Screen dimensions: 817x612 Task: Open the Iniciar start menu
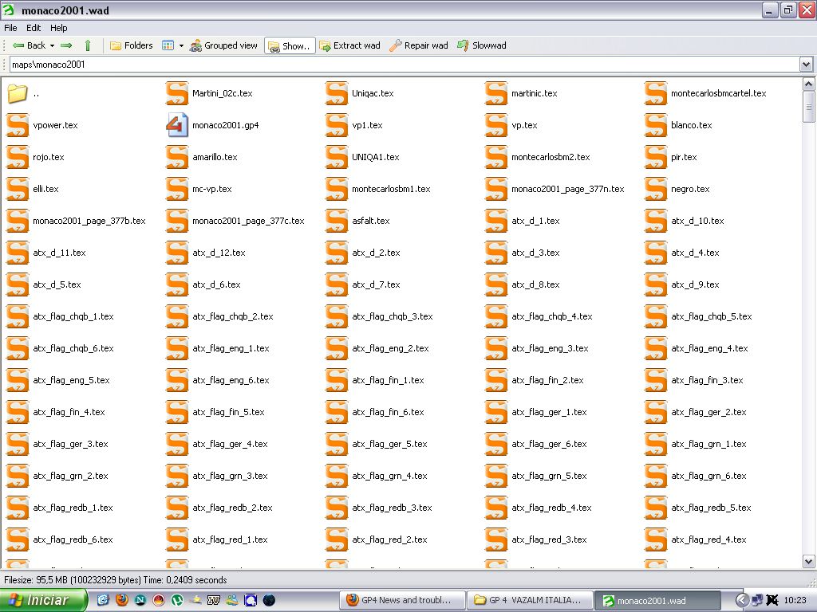pos(44,600)
